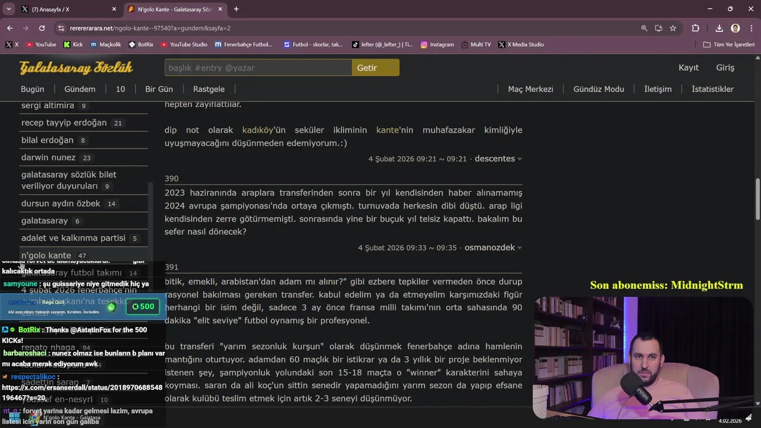Open the Instagram bookmark
Screen dimensions: 761x428
pos(437,45)
